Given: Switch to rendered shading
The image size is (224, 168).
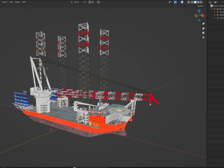Looking at the screenshot, I should [201, 2].
